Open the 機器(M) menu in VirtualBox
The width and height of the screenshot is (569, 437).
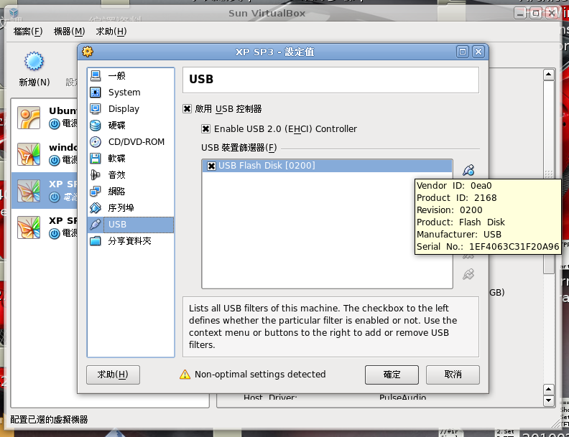[69, 32]
